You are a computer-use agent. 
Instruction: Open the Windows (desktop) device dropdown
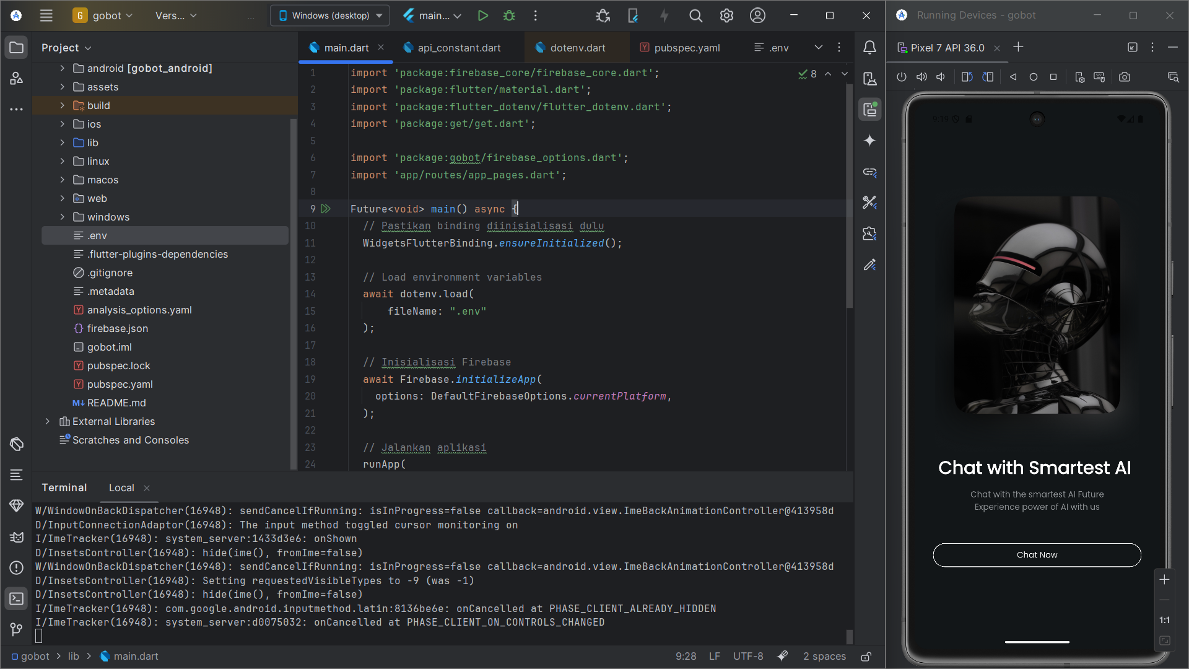click(x=330, y=15)
